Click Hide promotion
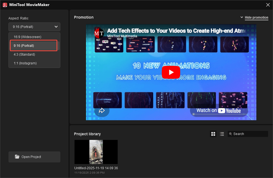273x178 pixels. (x=256, y=17)
